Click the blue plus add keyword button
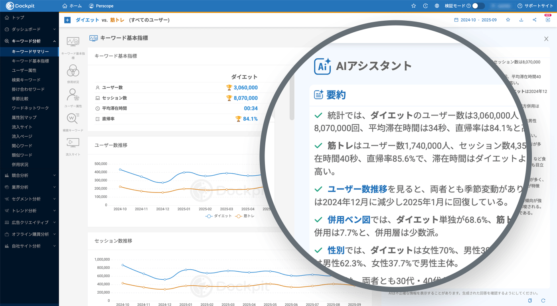 pyautogui.click(x=67, y=20)
